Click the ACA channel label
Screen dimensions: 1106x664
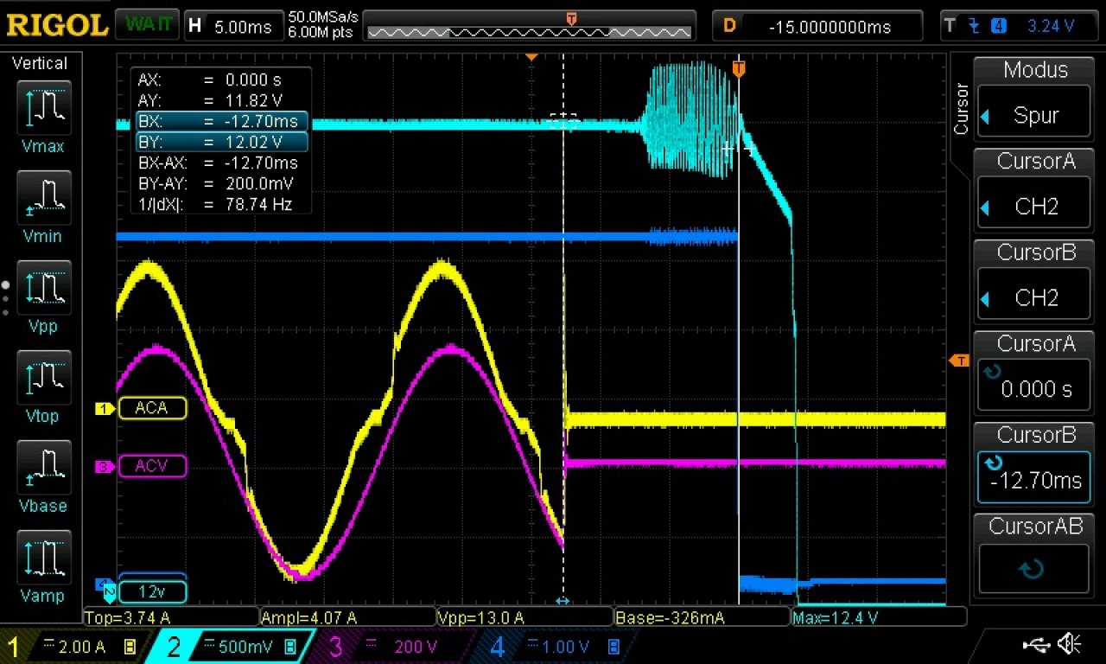pos(151,409)
